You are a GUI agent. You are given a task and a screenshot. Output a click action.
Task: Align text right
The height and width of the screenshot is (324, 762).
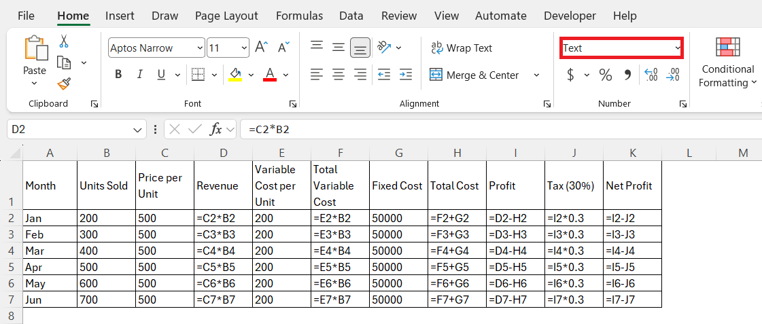[360, 75]
